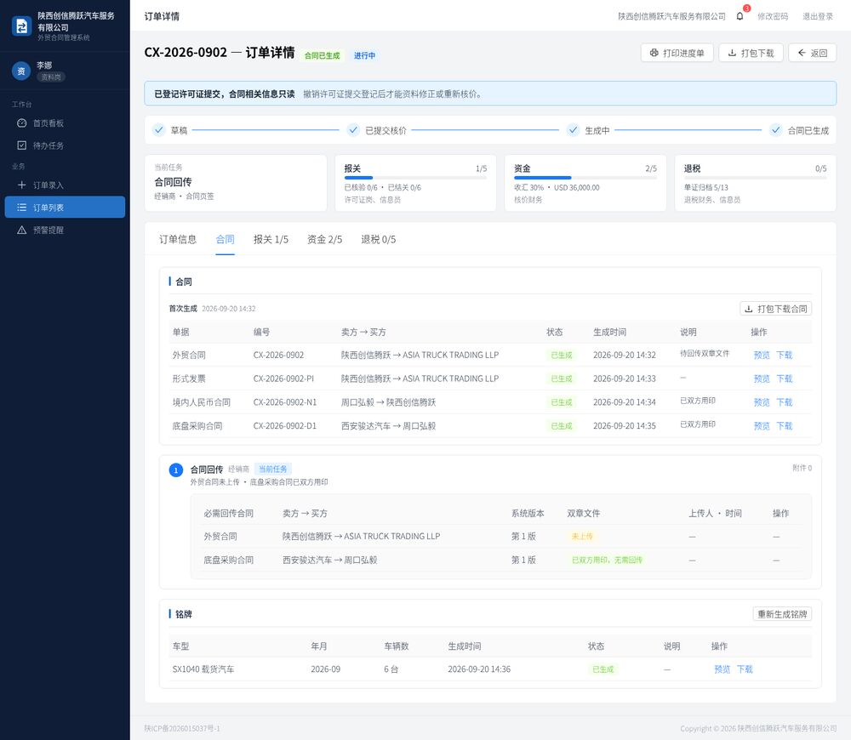The width and height of the screenshot is (851, 740).
Task: Click the company logo icon in sidebar
Action: (x=22, y=26)
